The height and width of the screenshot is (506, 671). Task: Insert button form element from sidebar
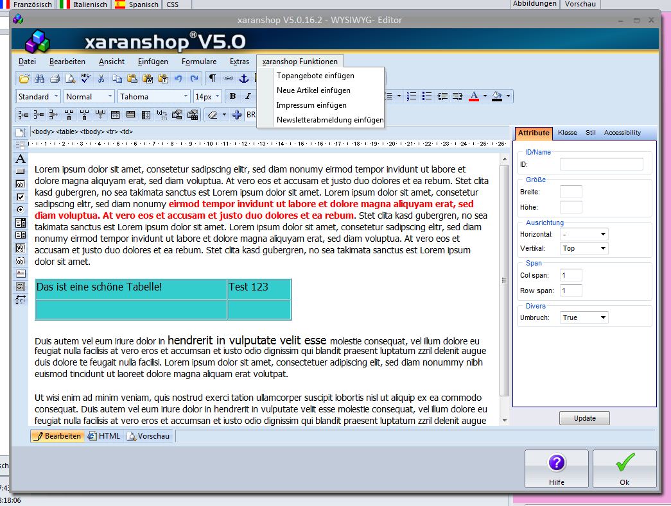coord(20,171)
